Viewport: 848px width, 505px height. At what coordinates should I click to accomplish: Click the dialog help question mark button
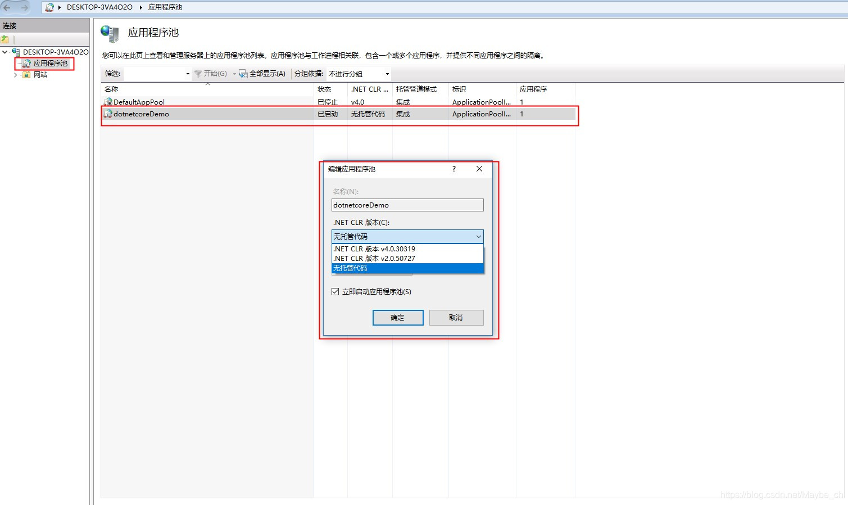pyautogui.click(x=454, y=169)
